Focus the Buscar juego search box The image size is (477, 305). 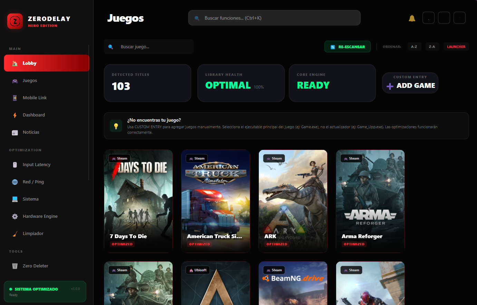pyautogui.click(x=149, y=47)
